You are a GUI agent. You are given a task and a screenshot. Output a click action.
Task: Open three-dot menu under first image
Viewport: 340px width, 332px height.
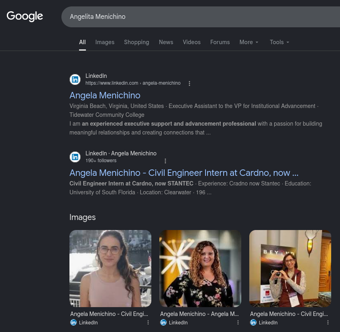[148, 322]
